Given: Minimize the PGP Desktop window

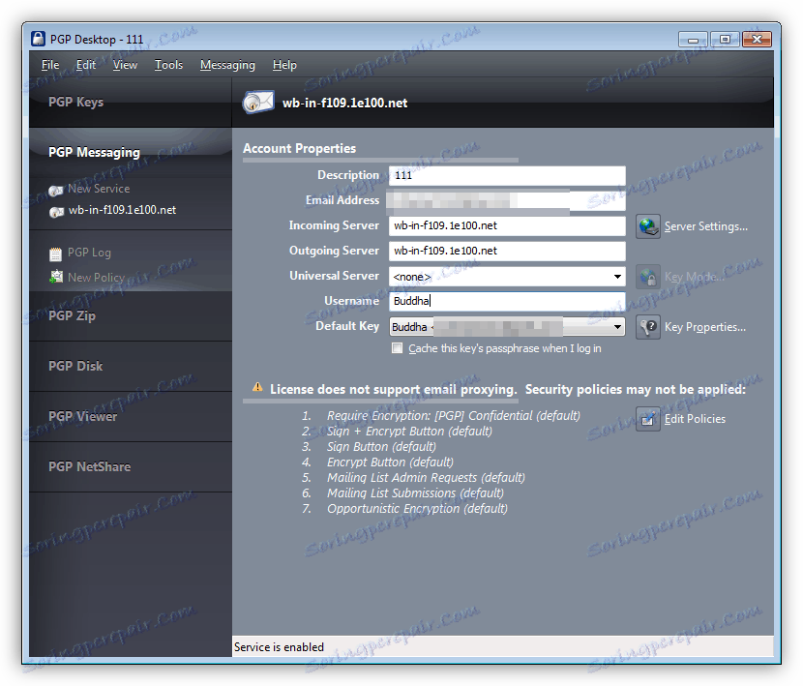Looking at the screenshot, I should [x=693, y=40].
